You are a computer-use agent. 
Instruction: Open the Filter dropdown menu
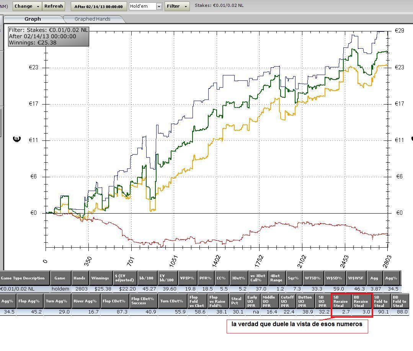click(x=177, y=6)
